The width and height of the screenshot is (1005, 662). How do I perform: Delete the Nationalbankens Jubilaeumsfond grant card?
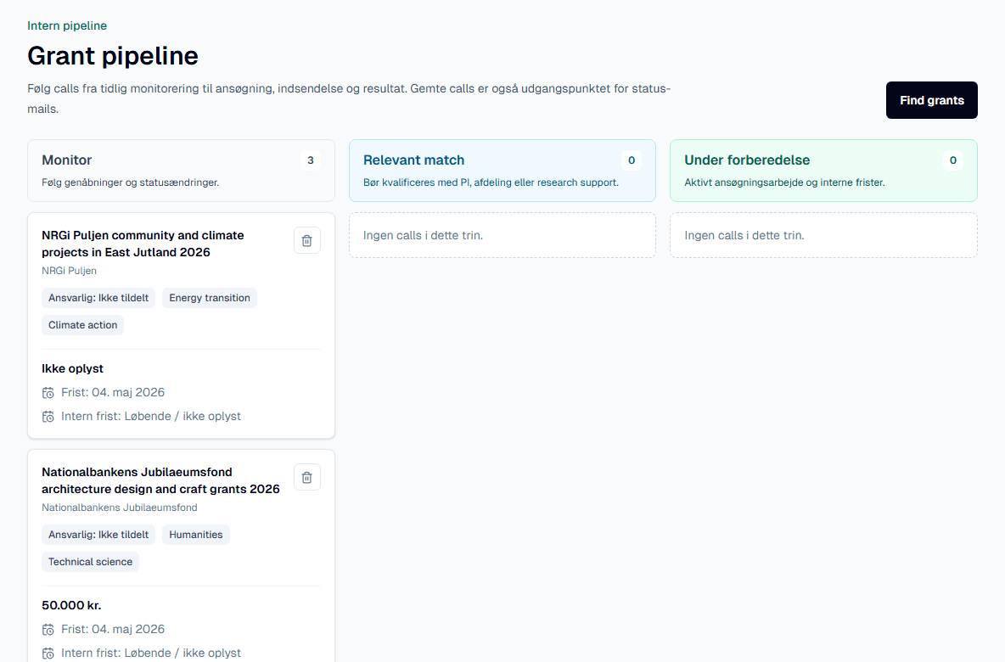click(307, 478)
